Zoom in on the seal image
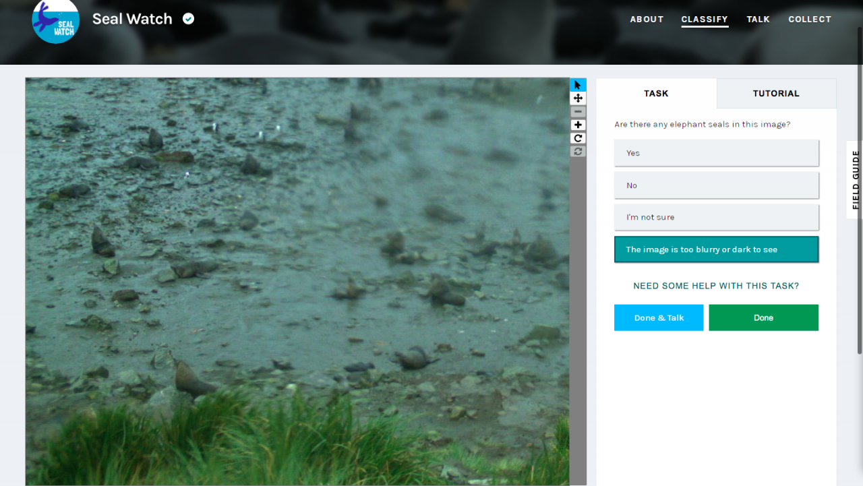 pyautogui.click(x=578, y=125)
